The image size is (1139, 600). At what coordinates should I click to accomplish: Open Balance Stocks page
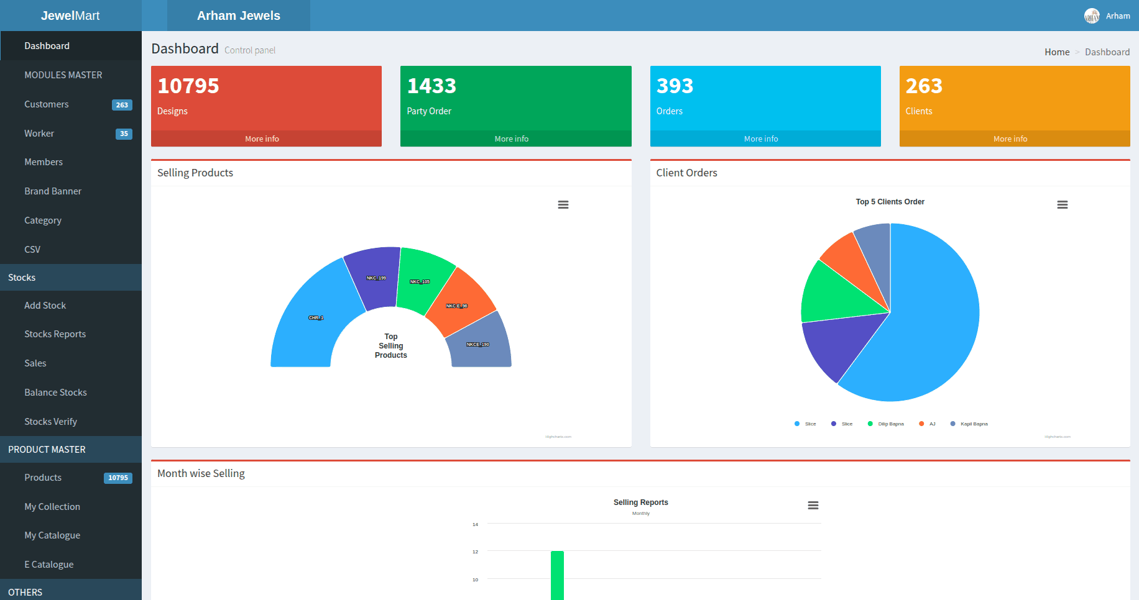[x=71, y=393]
